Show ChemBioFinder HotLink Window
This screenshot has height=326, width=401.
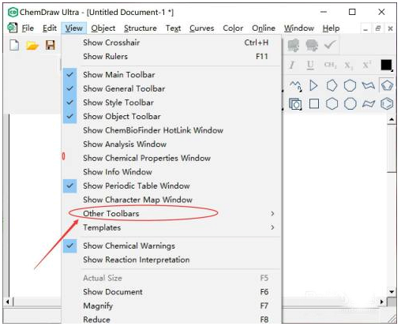coord(171,130)
